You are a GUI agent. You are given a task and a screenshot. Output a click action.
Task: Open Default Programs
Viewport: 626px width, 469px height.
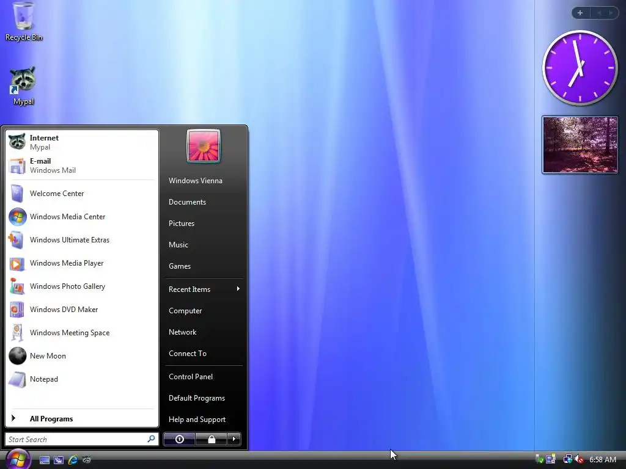(204, 398)
